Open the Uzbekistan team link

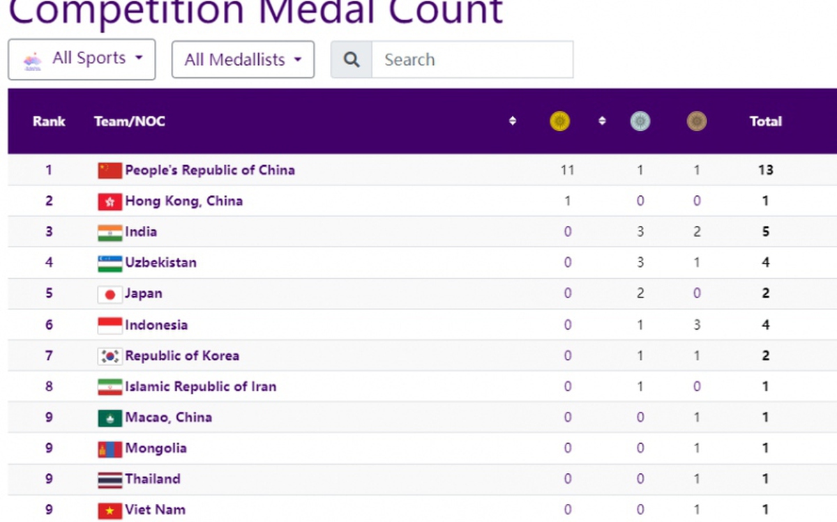(x=161, y=263)
